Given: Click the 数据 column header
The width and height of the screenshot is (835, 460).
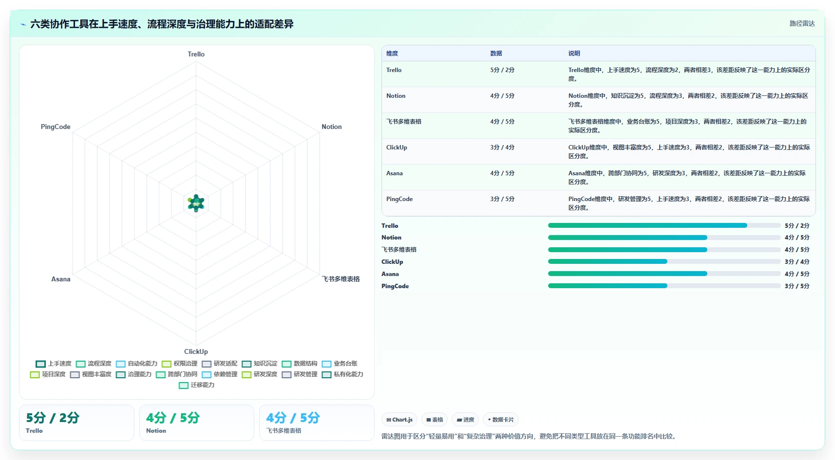Looking at the screenshot, I should [x=496, y=54].
